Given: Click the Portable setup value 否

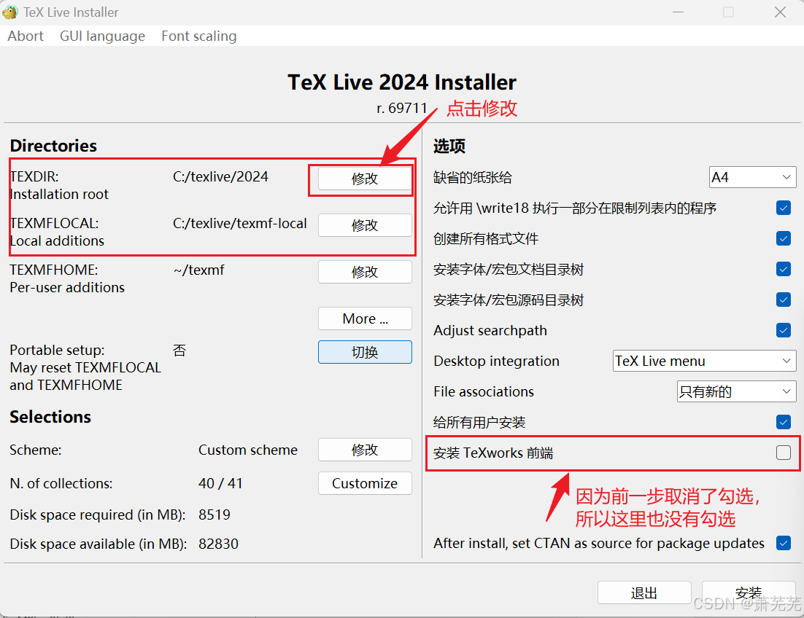Looking at the screenshot, I should click(179, 351).
